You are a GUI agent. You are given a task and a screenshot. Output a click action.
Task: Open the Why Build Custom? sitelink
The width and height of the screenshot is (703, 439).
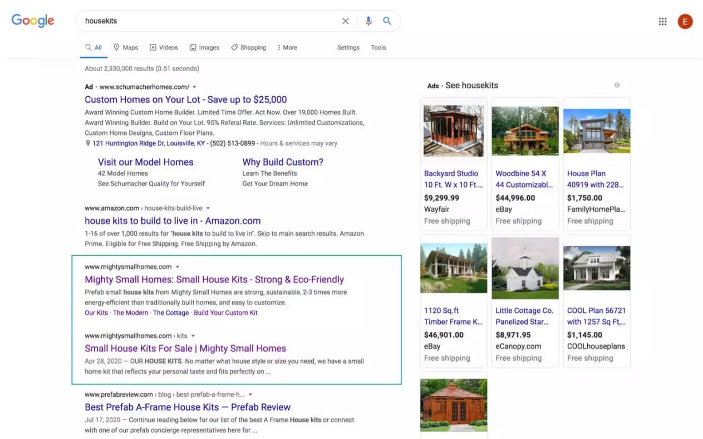(283, 162)
